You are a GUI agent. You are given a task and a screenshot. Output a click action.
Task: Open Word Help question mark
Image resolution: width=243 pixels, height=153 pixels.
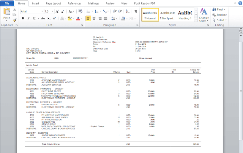click(240, 3)
